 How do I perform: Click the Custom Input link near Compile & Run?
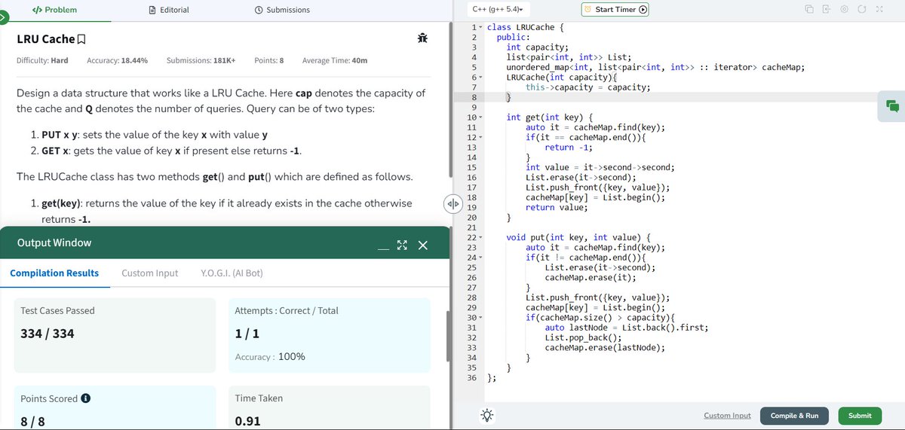pyautogui.click(x=727, y=416)
